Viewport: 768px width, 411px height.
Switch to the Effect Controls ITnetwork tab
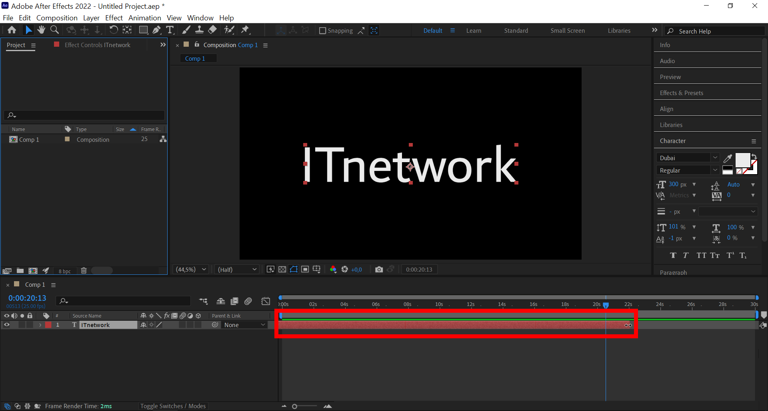(97, 45)
